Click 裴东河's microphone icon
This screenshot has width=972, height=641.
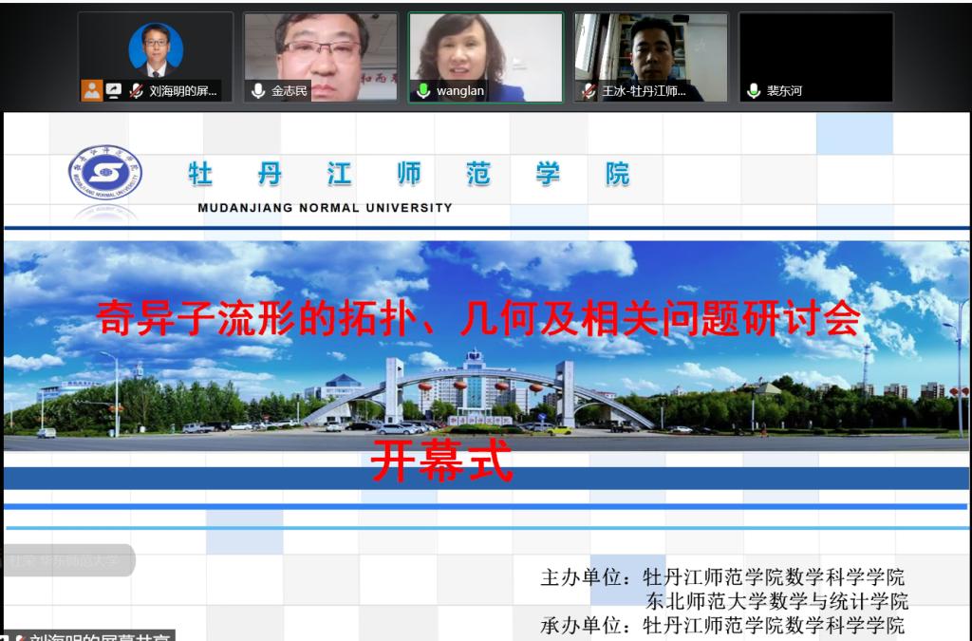pos(754,91)
